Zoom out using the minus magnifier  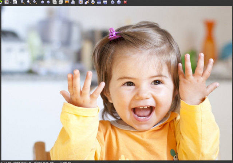tap(35, 2)
